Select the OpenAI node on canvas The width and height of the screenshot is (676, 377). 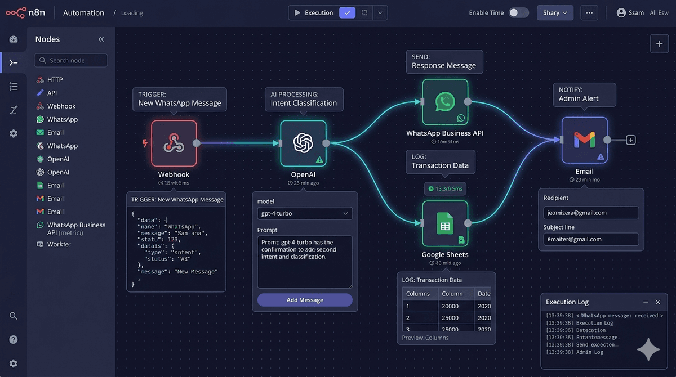pos(303,143)
